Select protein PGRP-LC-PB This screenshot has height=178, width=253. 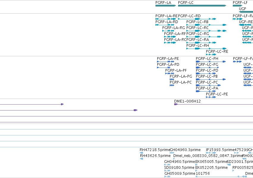click(x=207, y=76)
